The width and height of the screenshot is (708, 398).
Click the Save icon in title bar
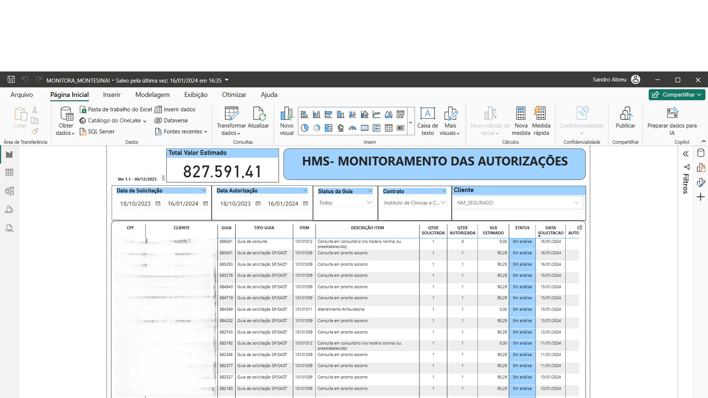(x=11, y=80)
